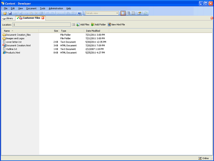
Task: Click inside the Location input field
Action: coord(41,24)
